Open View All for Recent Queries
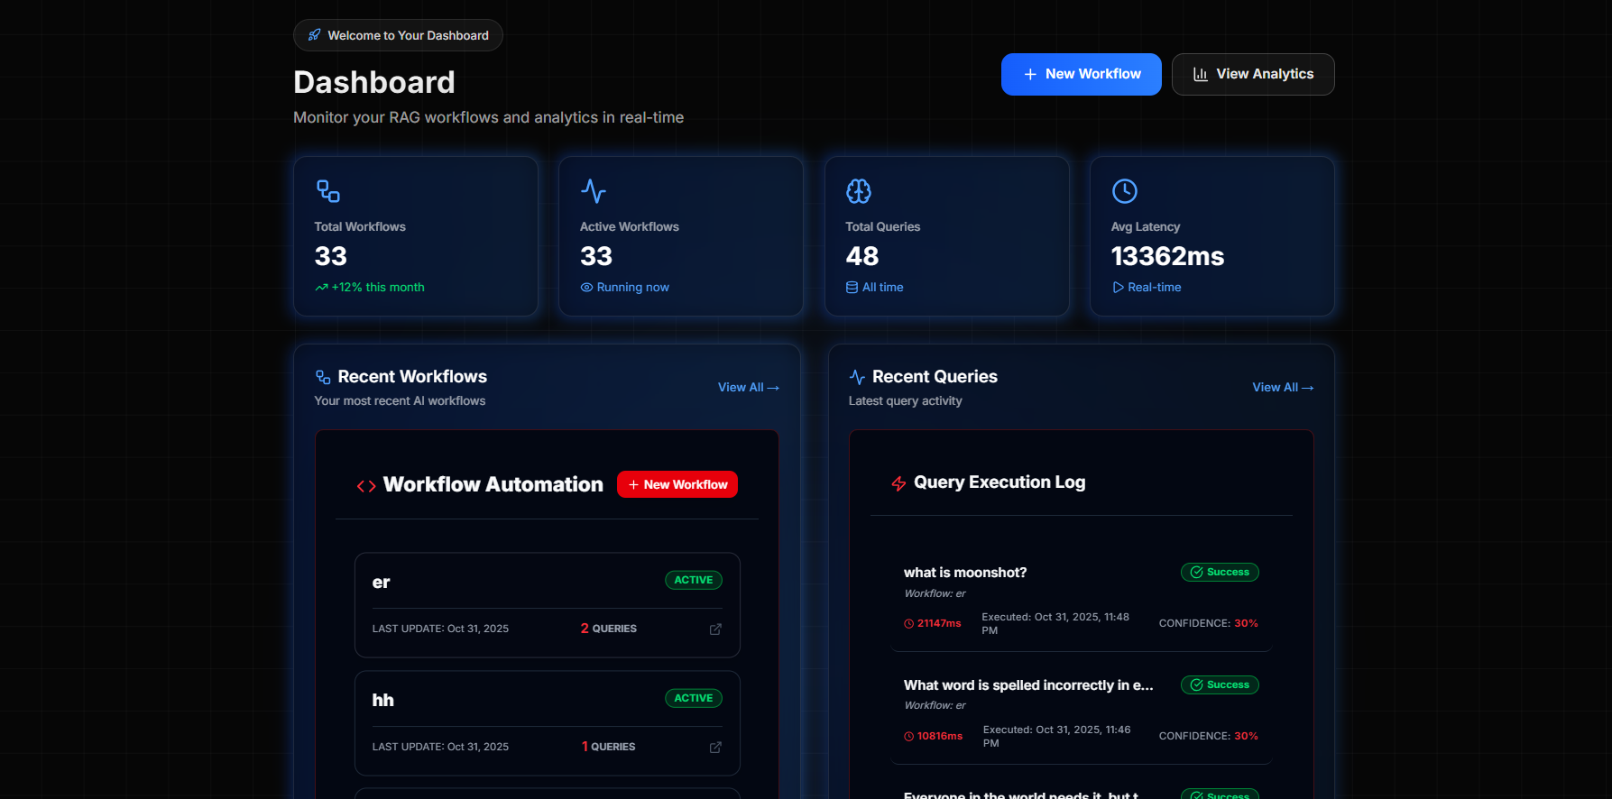1612x799 pixels. 1283,387
